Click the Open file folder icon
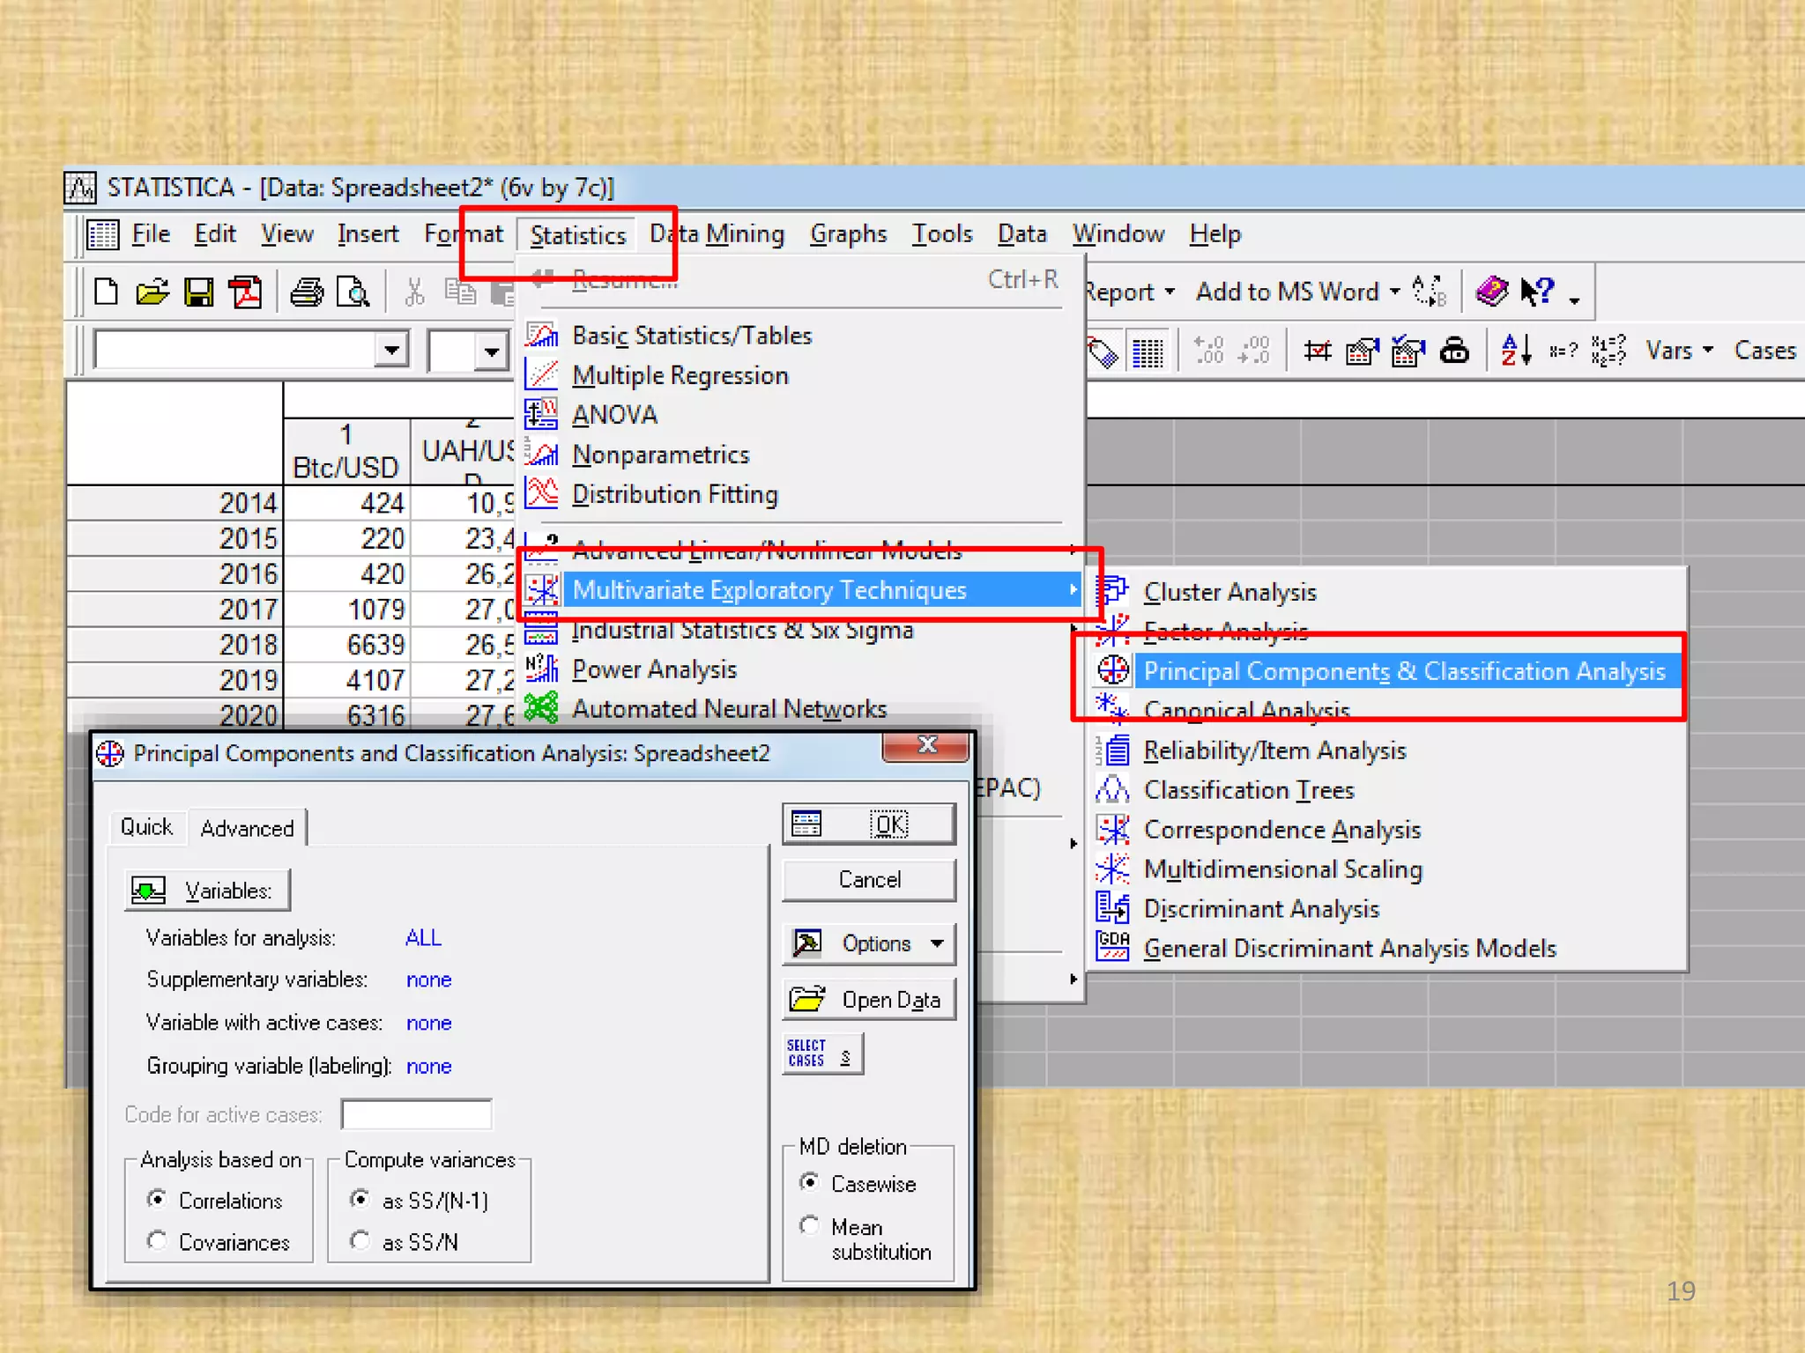Image resolution: width=1805 pixels, height=1353 pixels. (152, 292)
